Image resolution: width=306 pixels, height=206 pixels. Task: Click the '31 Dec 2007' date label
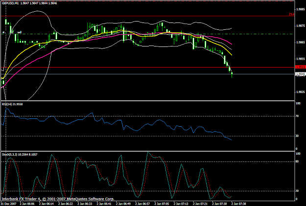tap(8, 204)
